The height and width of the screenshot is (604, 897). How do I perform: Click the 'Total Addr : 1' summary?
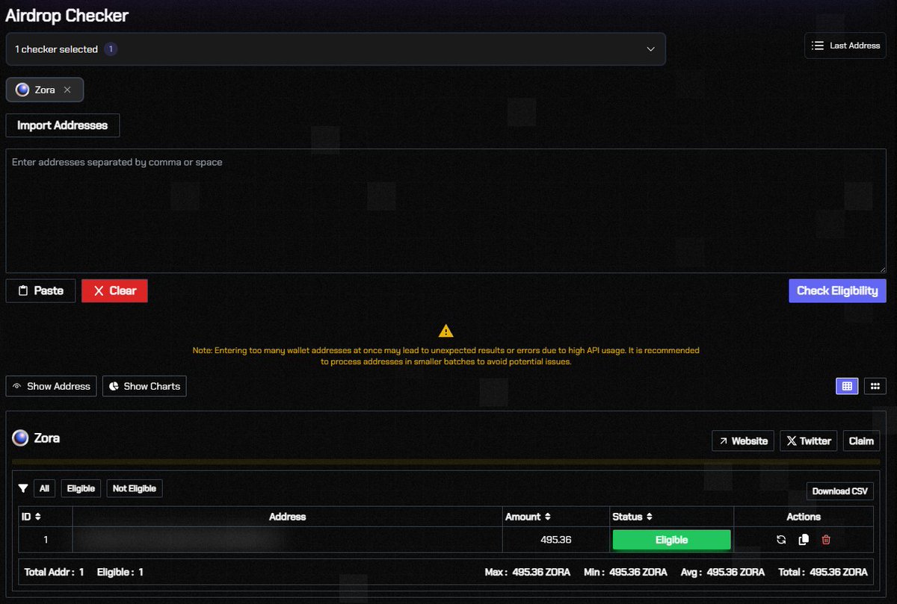point(54,572)
